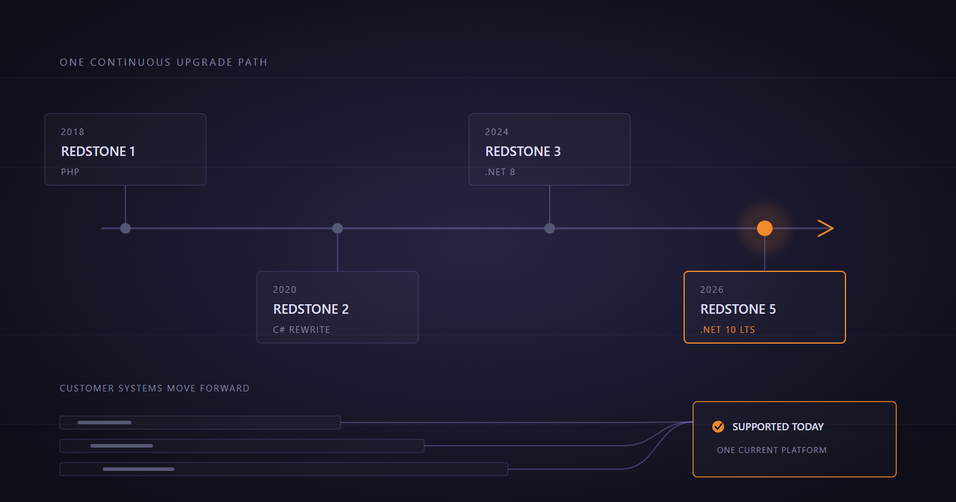Screen dimensions: 956x502
Task: Click the longest customer system bar
Action: tap(284, 469)
